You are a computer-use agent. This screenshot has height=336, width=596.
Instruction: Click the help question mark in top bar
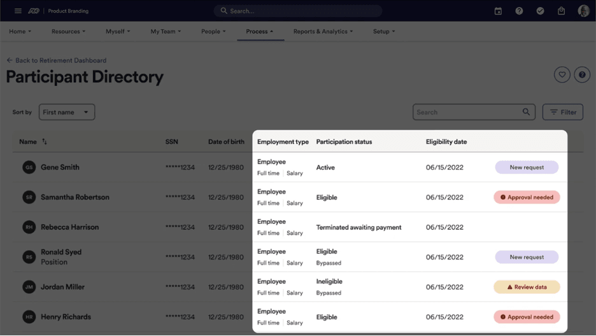[x=519, y=11]
